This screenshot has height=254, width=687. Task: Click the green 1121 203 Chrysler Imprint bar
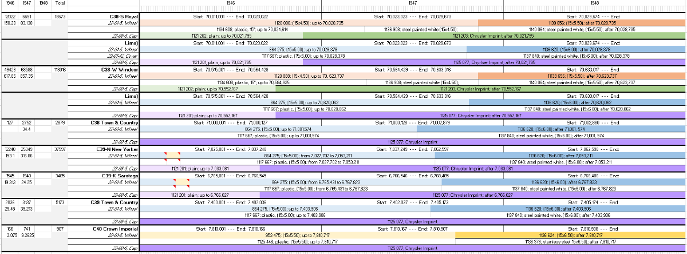[x=494, y=35]
